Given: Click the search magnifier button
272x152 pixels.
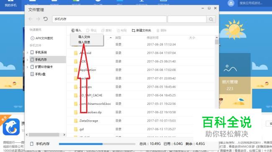Looking at the screenshot, I should 211,19.
